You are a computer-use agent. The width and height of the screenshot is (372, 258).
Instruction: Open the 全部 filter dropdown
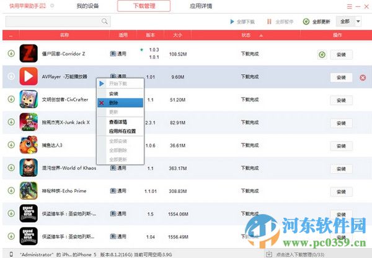[348, 22]
